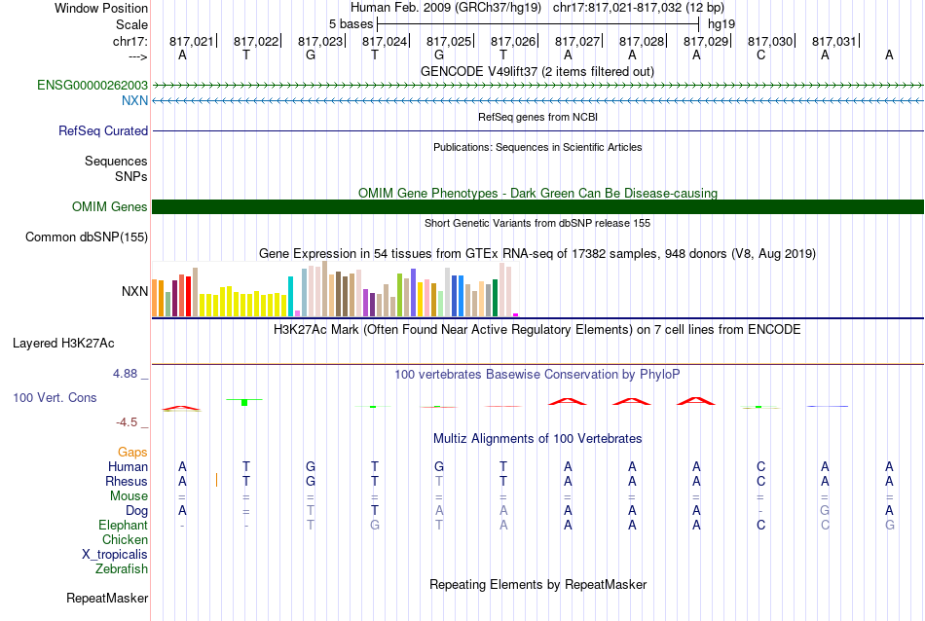The width and height of the screenshot is (925, 621).
Task: Click the Zebrafish species label
Action: (x=122, y=568)
